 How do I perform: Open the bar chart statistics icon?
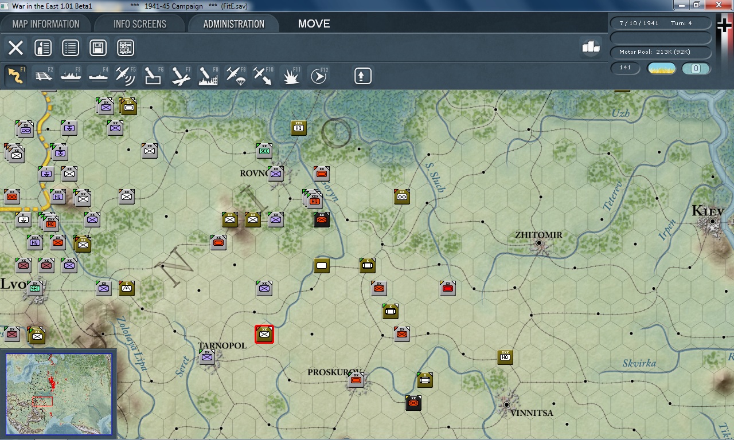[591, 47]
